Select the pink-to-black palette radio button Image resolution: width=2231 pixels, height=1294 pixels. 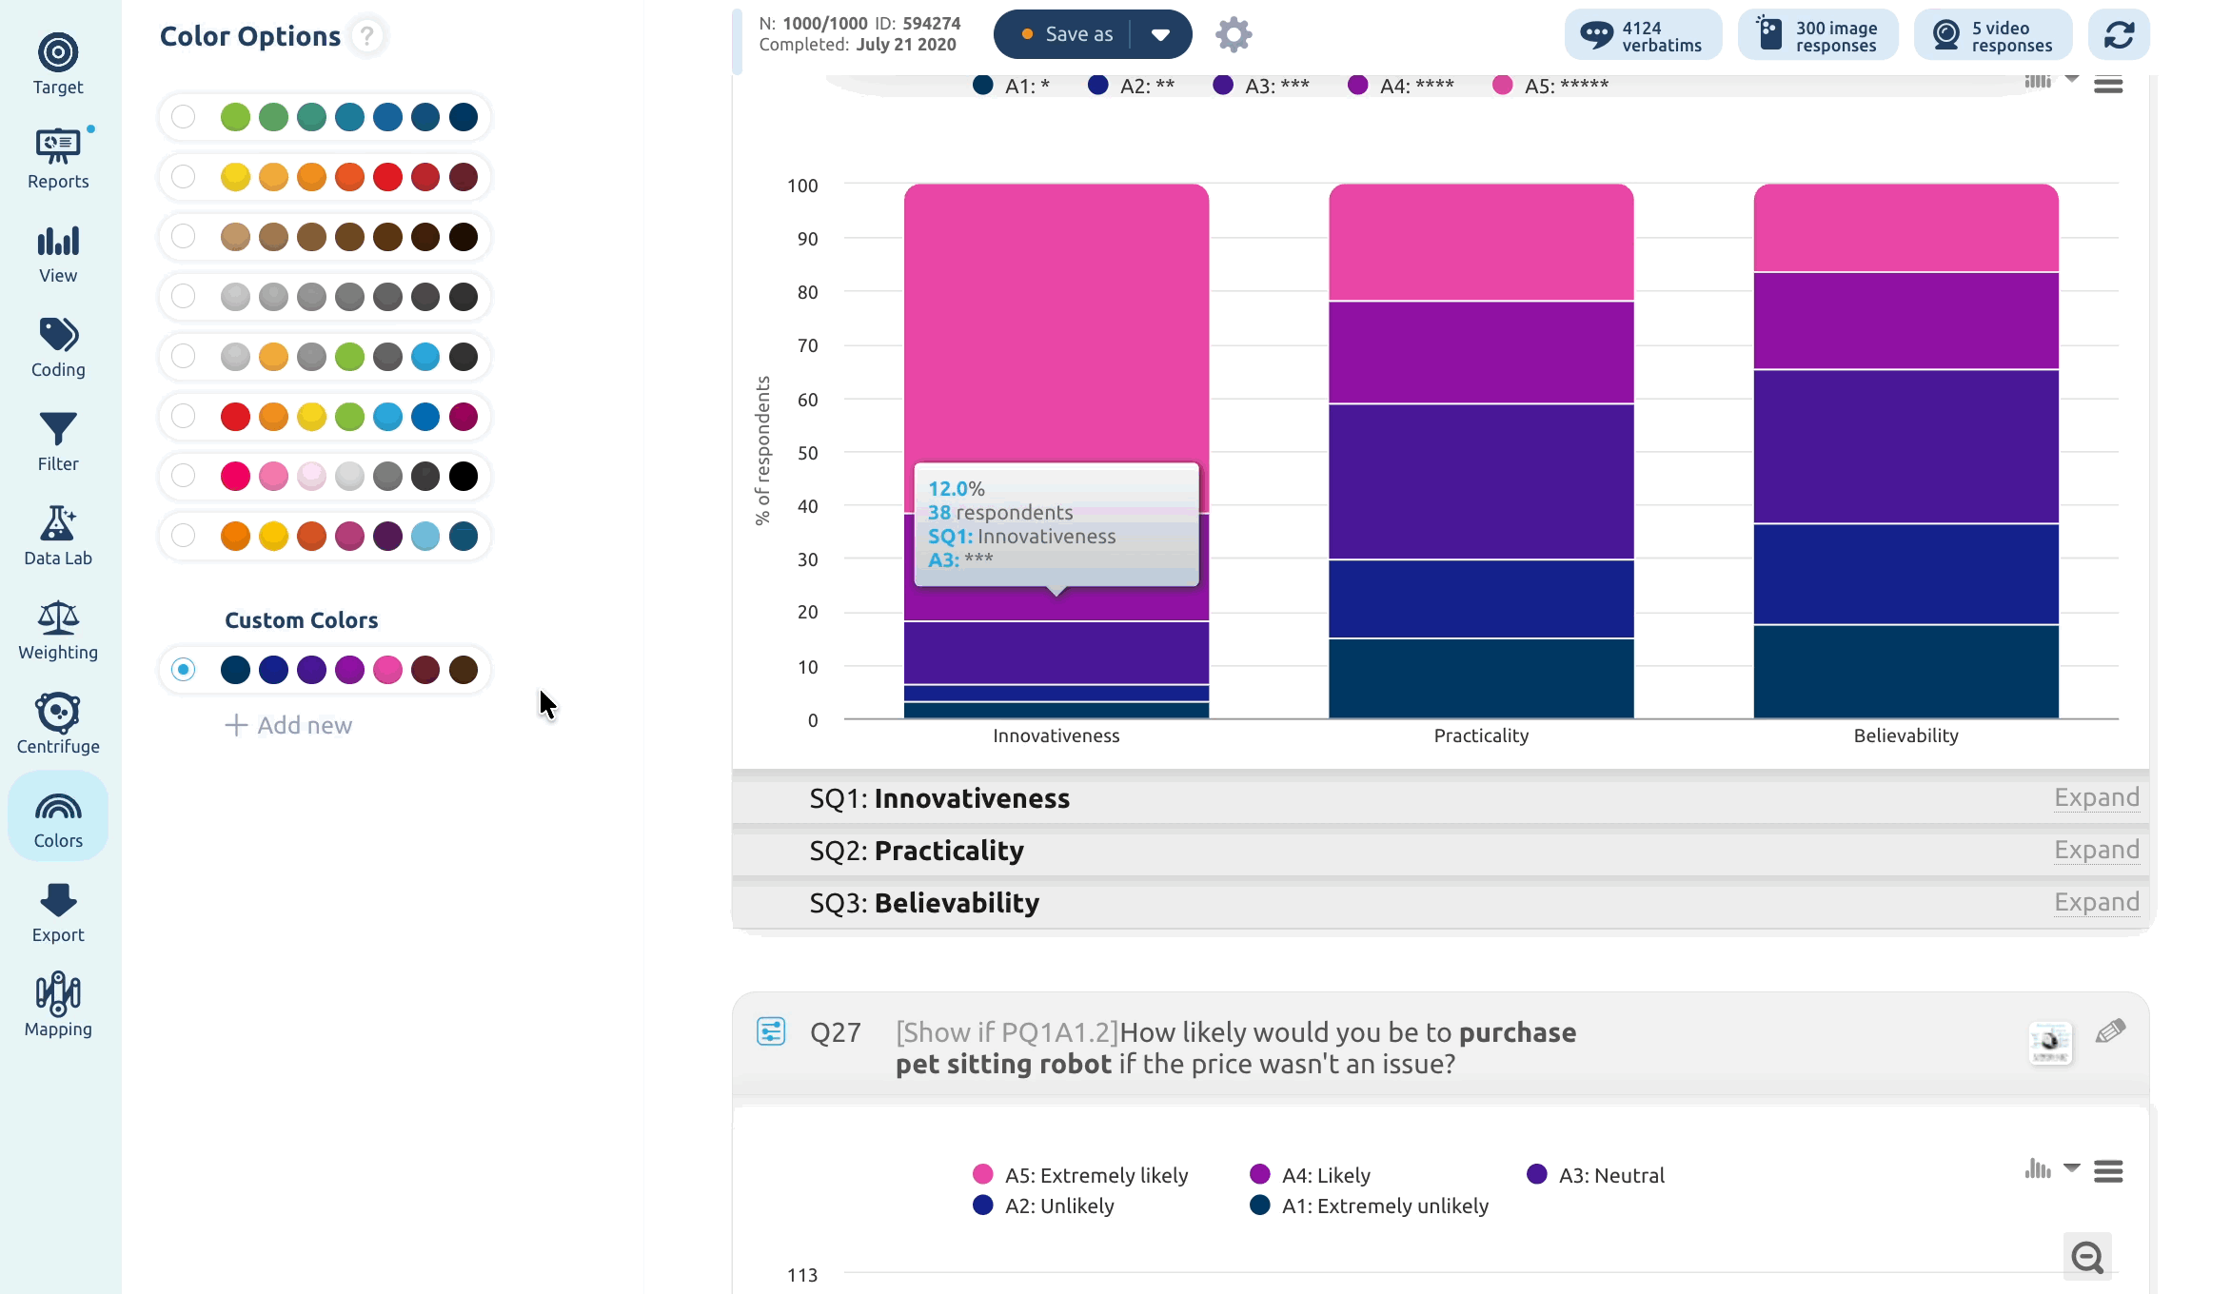[184, 476]
